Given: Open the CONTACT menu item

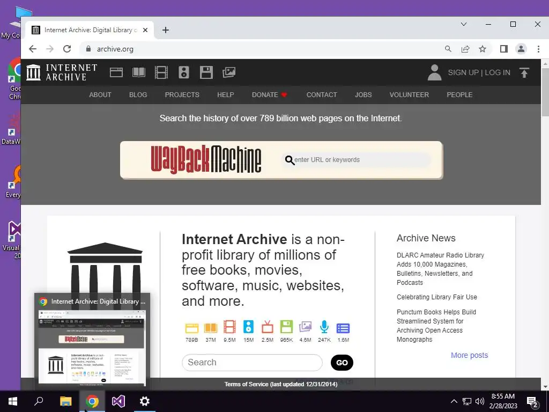Looking at the screenshot, I should tap(322, 94).
